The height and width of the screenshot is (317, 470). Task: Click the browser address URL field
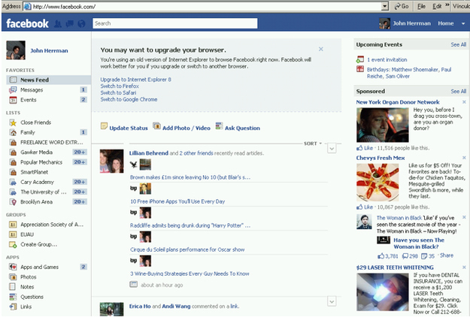tap(202, 6)
